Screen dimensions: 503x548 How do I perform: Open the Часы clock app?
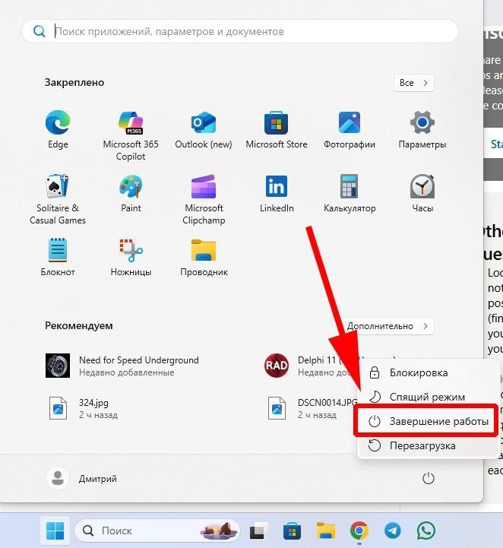[422, 194]
